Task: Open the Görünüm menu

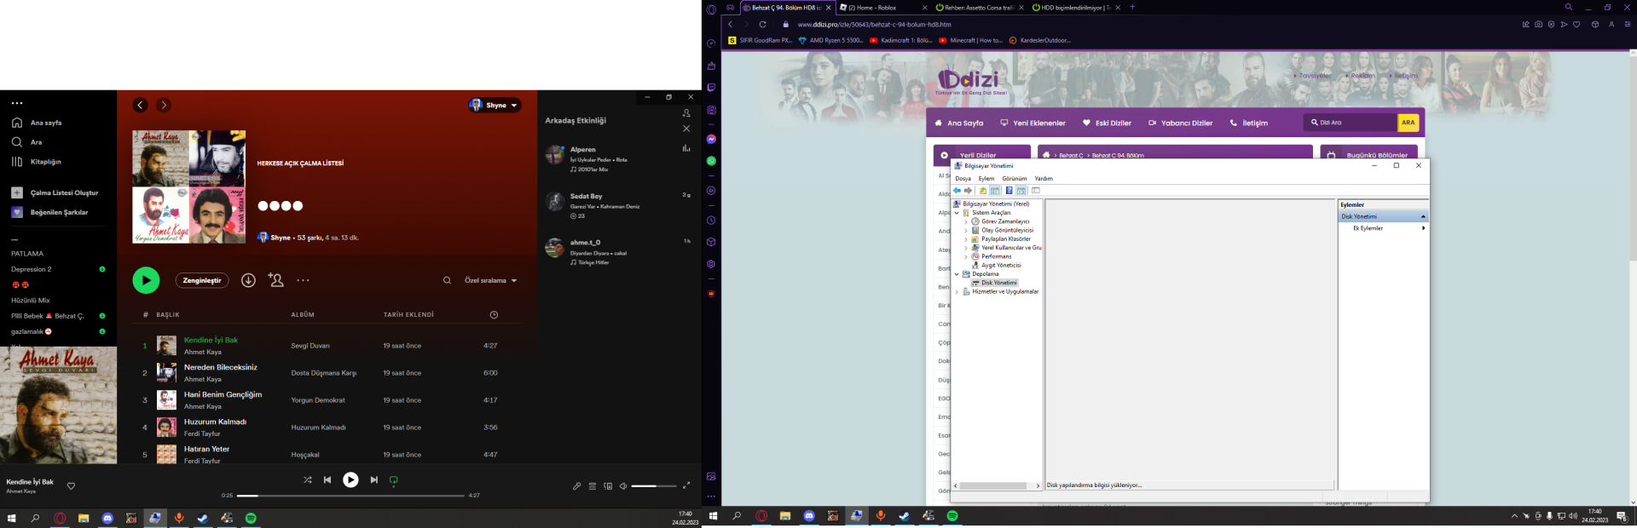Action: (1015, 179)
